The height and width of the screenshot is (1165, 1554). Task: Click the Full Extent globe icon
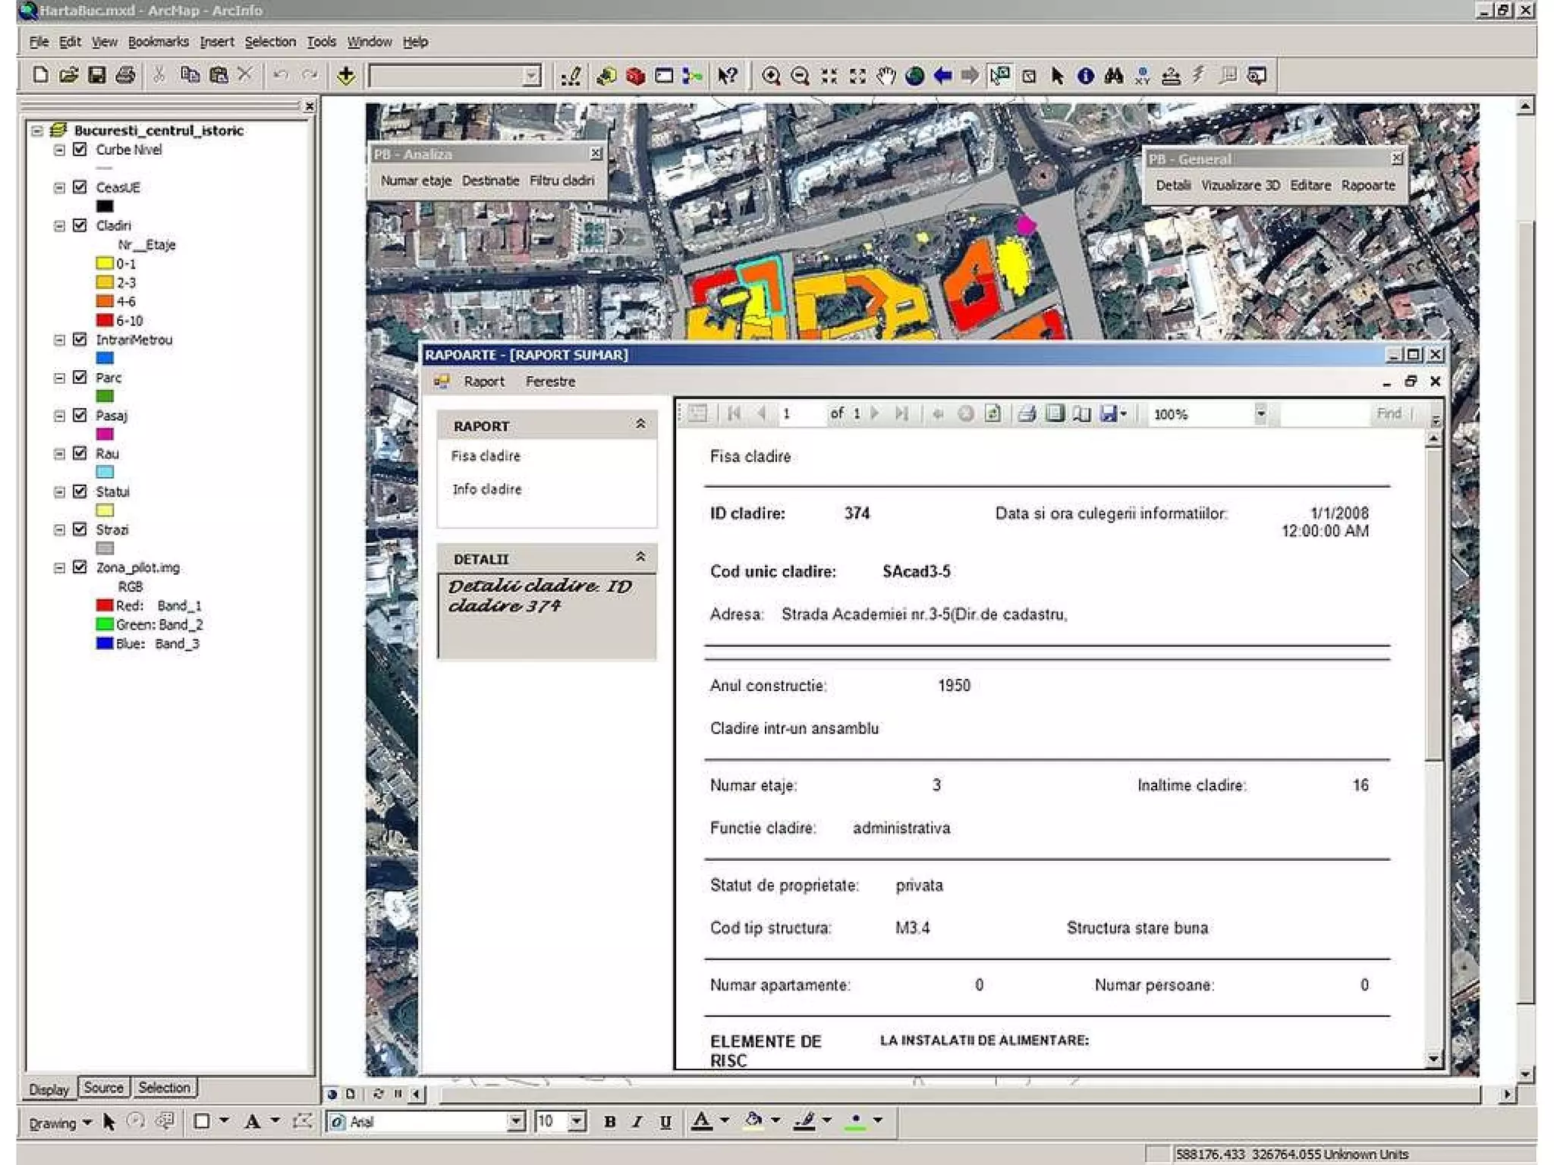point(914,76)
